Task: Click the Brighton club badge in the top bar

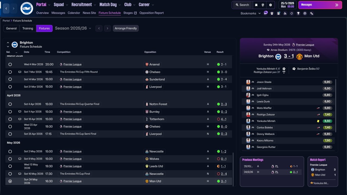Action: (27, 8)
